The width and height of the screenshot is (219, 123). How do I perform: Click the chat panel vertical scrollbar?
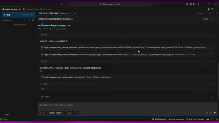click(218, 81)
